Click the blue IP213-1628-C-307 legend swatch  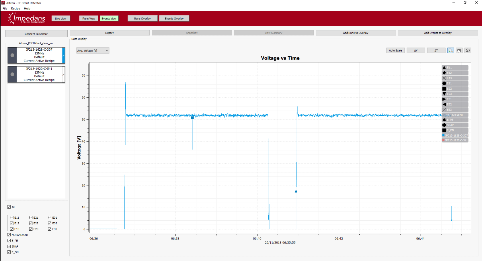(444, 135)
